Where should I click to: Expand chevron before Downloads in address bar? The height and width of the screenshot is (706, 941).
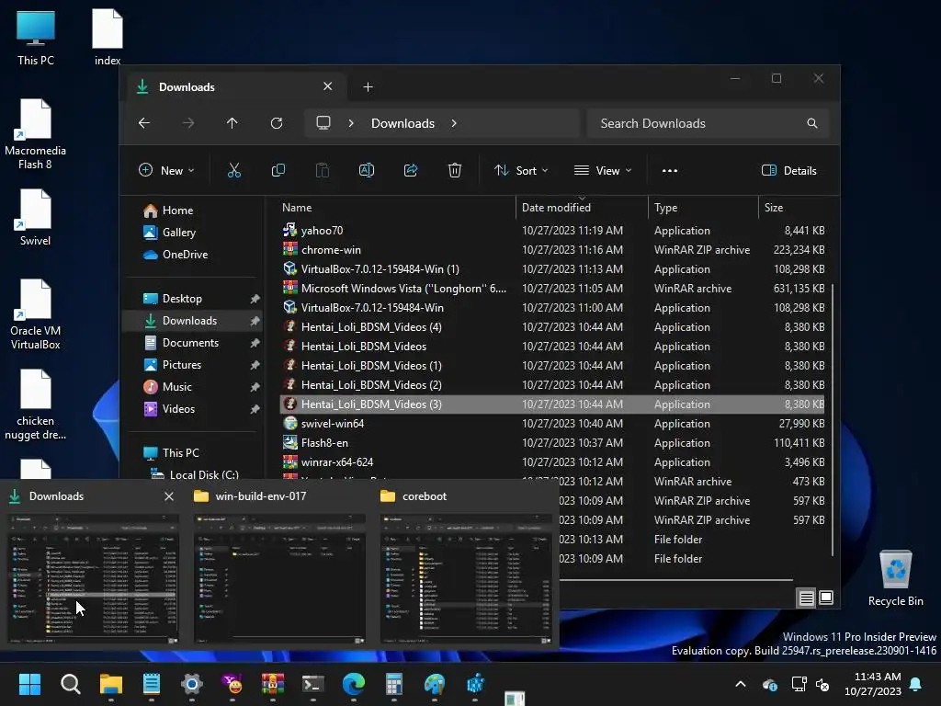[351, 123]
